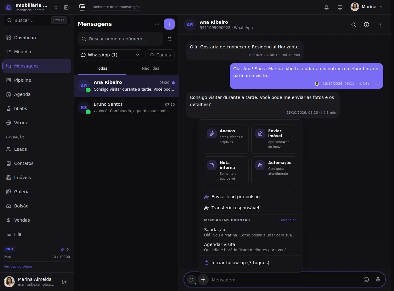Image resolution: width=394 pixels, height=291 pixels.
Task: Click the logout icon beside Marina Almeida
Action: 64,282
